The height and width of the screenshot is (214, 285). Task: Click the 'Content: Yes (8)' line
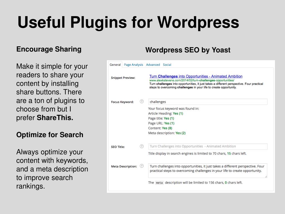tap(160, 128)
